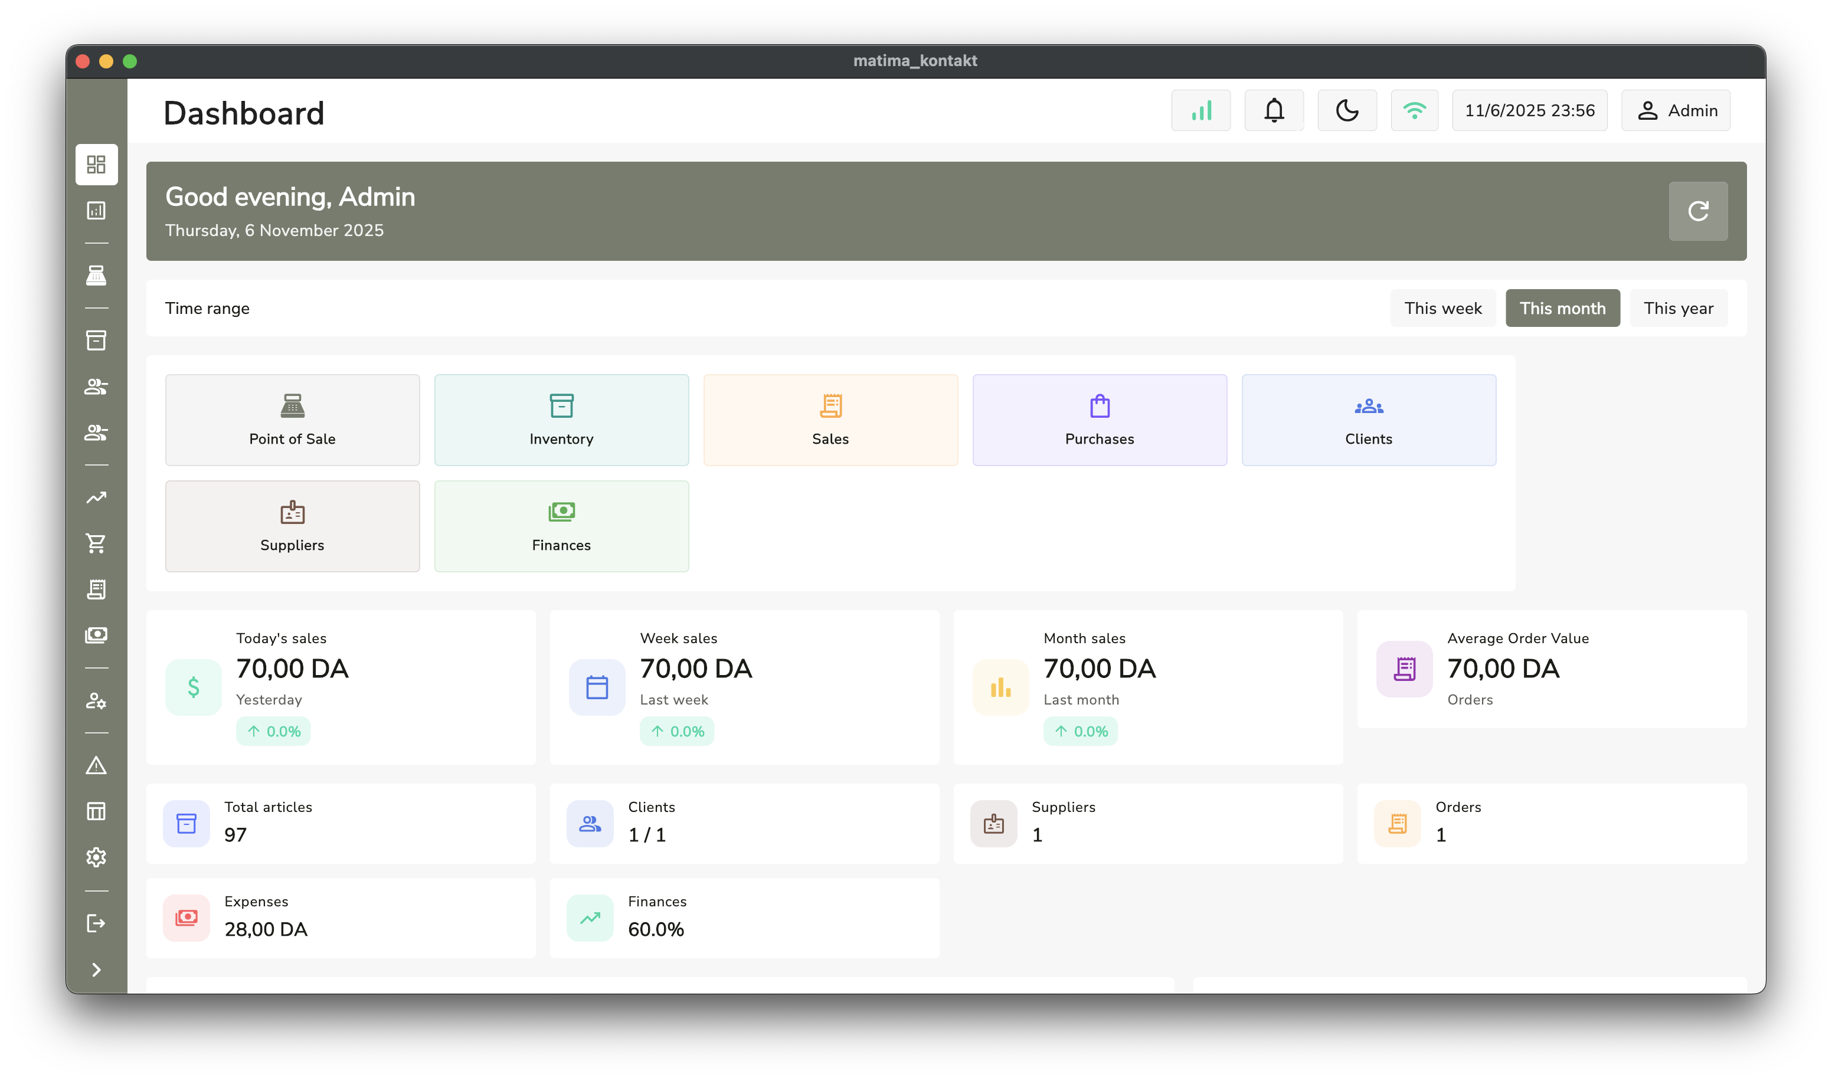Viewport: 1832px width, 1081px height.
Task: Open the shopping cart icon in the sidebar
Action: 96,543
